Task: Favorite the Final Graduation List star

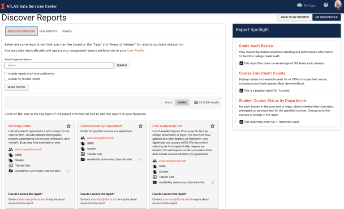Action: [213, 126]
